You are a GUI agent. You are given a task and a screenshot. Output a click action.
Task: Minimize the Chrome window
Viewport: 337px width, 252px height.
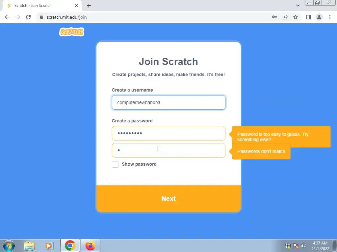coord(309,3)
